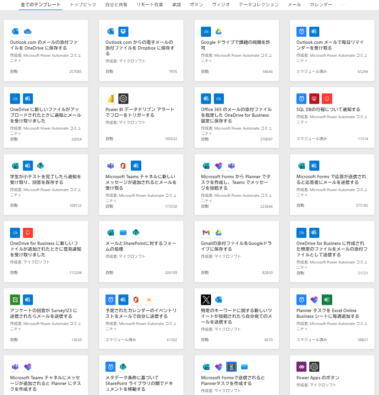379x395 pixels.
Task: Click the Google Drive icon on the Google ドライブ課題 card
Action: 219,31
